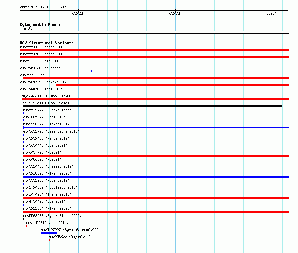The width and height of the screenshot is (298, 253).
Task: Select nsv5562568 (ByrskaBishop2022) label
Action: 52,216
